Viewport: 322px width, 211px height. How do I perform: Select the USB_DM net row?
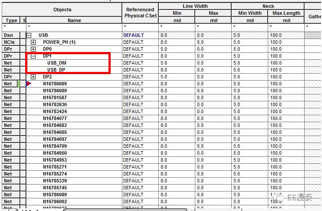(57, 63)
